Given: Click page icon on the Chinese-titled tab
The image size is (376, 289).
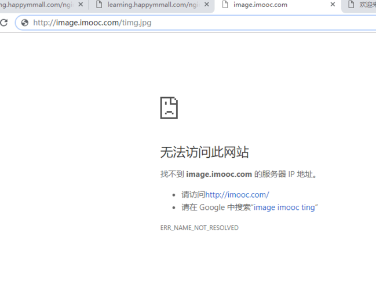Looking at the screenshot, I should tap(351, 4).
